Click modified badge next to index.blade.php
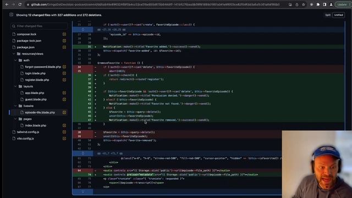This screenshot has height=198, width=352. coord(64,125)
